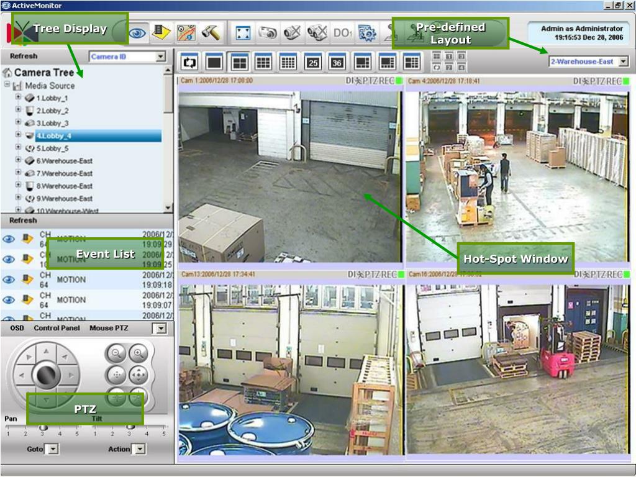
Task: Open setup hammer tool icon
Action: tap(211, 32)
